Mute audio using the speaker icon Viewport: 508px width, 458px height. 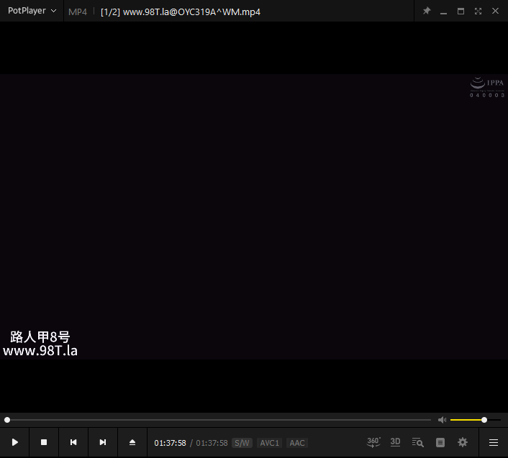click(442, 420)
